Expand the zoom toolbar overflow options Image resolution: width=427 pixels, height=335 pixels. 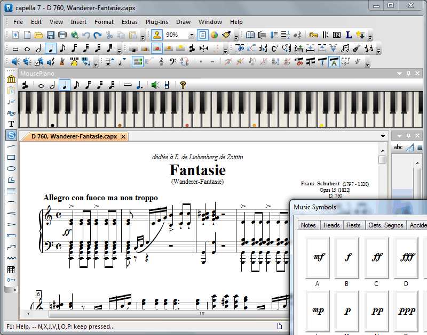tap(236, 37)
